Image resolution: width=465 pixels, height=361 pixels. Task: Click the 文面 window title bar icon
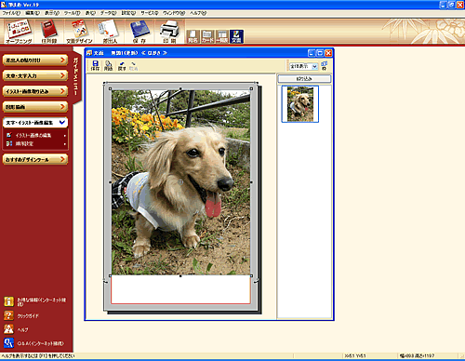pyautogui.click(x=89, y=53)
